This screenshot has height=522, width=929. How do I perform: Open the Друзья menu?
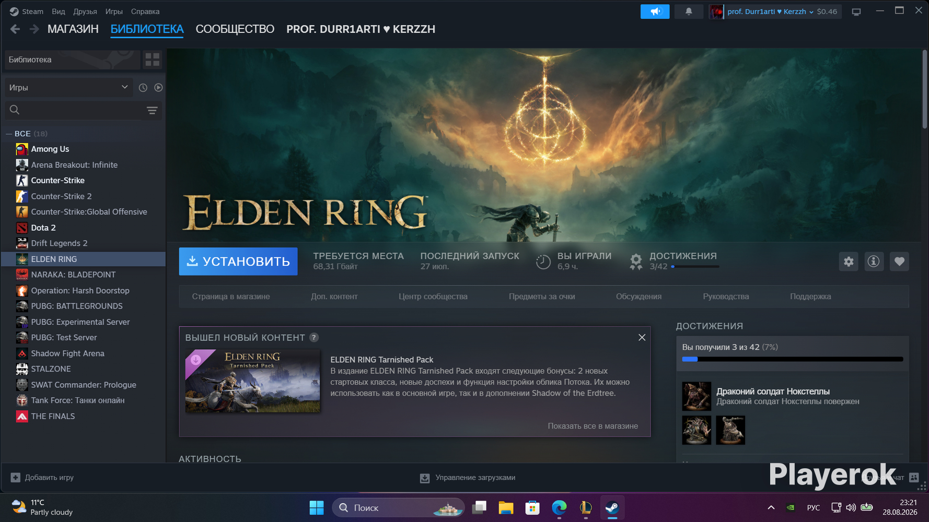[x=85, y=11]
